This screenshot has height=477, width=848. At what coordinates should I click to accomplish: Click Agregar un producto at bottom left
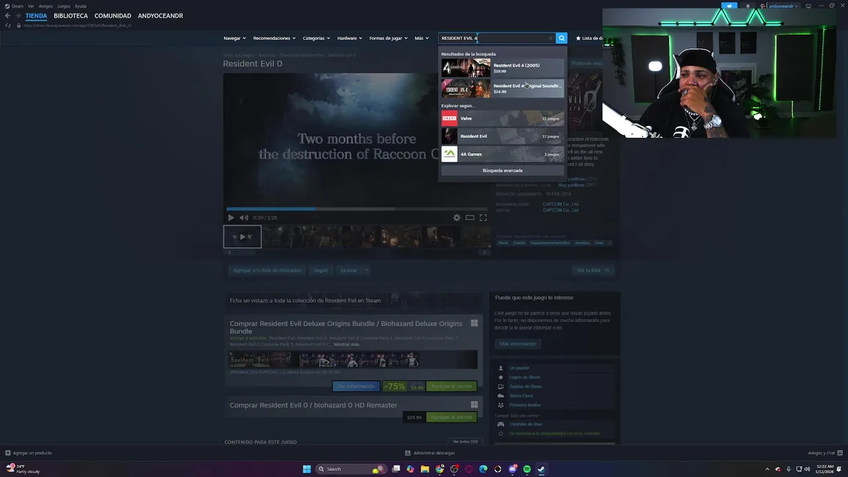click(x=28, y=453)
